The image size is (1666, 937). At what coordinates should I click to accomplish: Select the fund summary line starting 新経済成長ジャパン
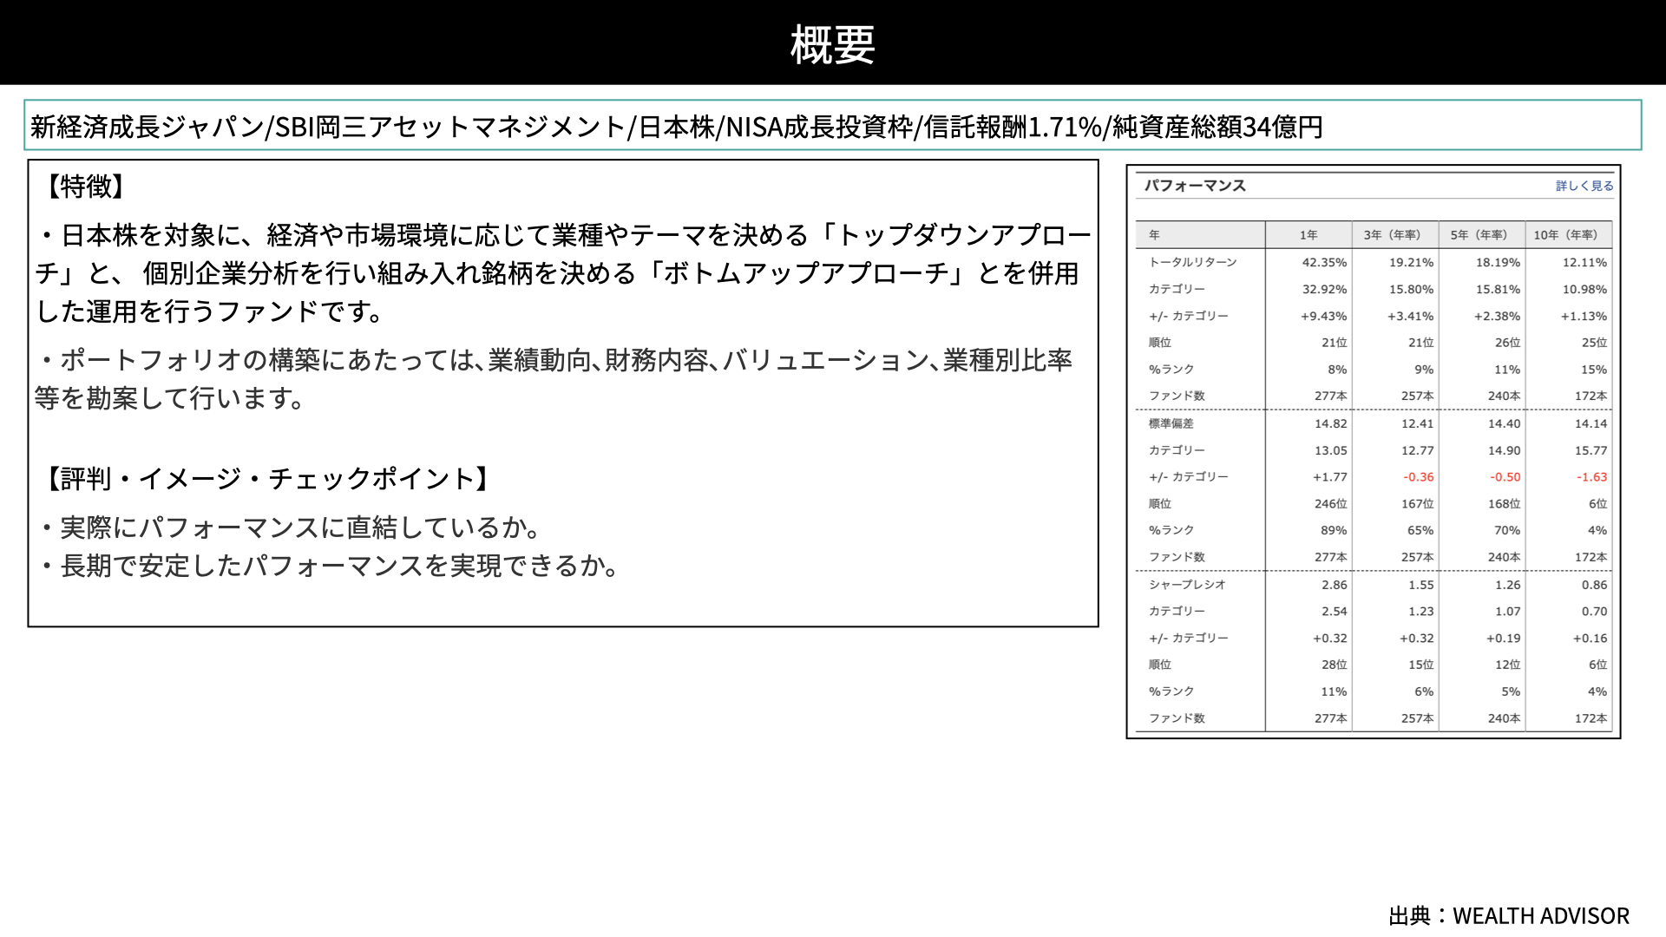tap(676, 127)
